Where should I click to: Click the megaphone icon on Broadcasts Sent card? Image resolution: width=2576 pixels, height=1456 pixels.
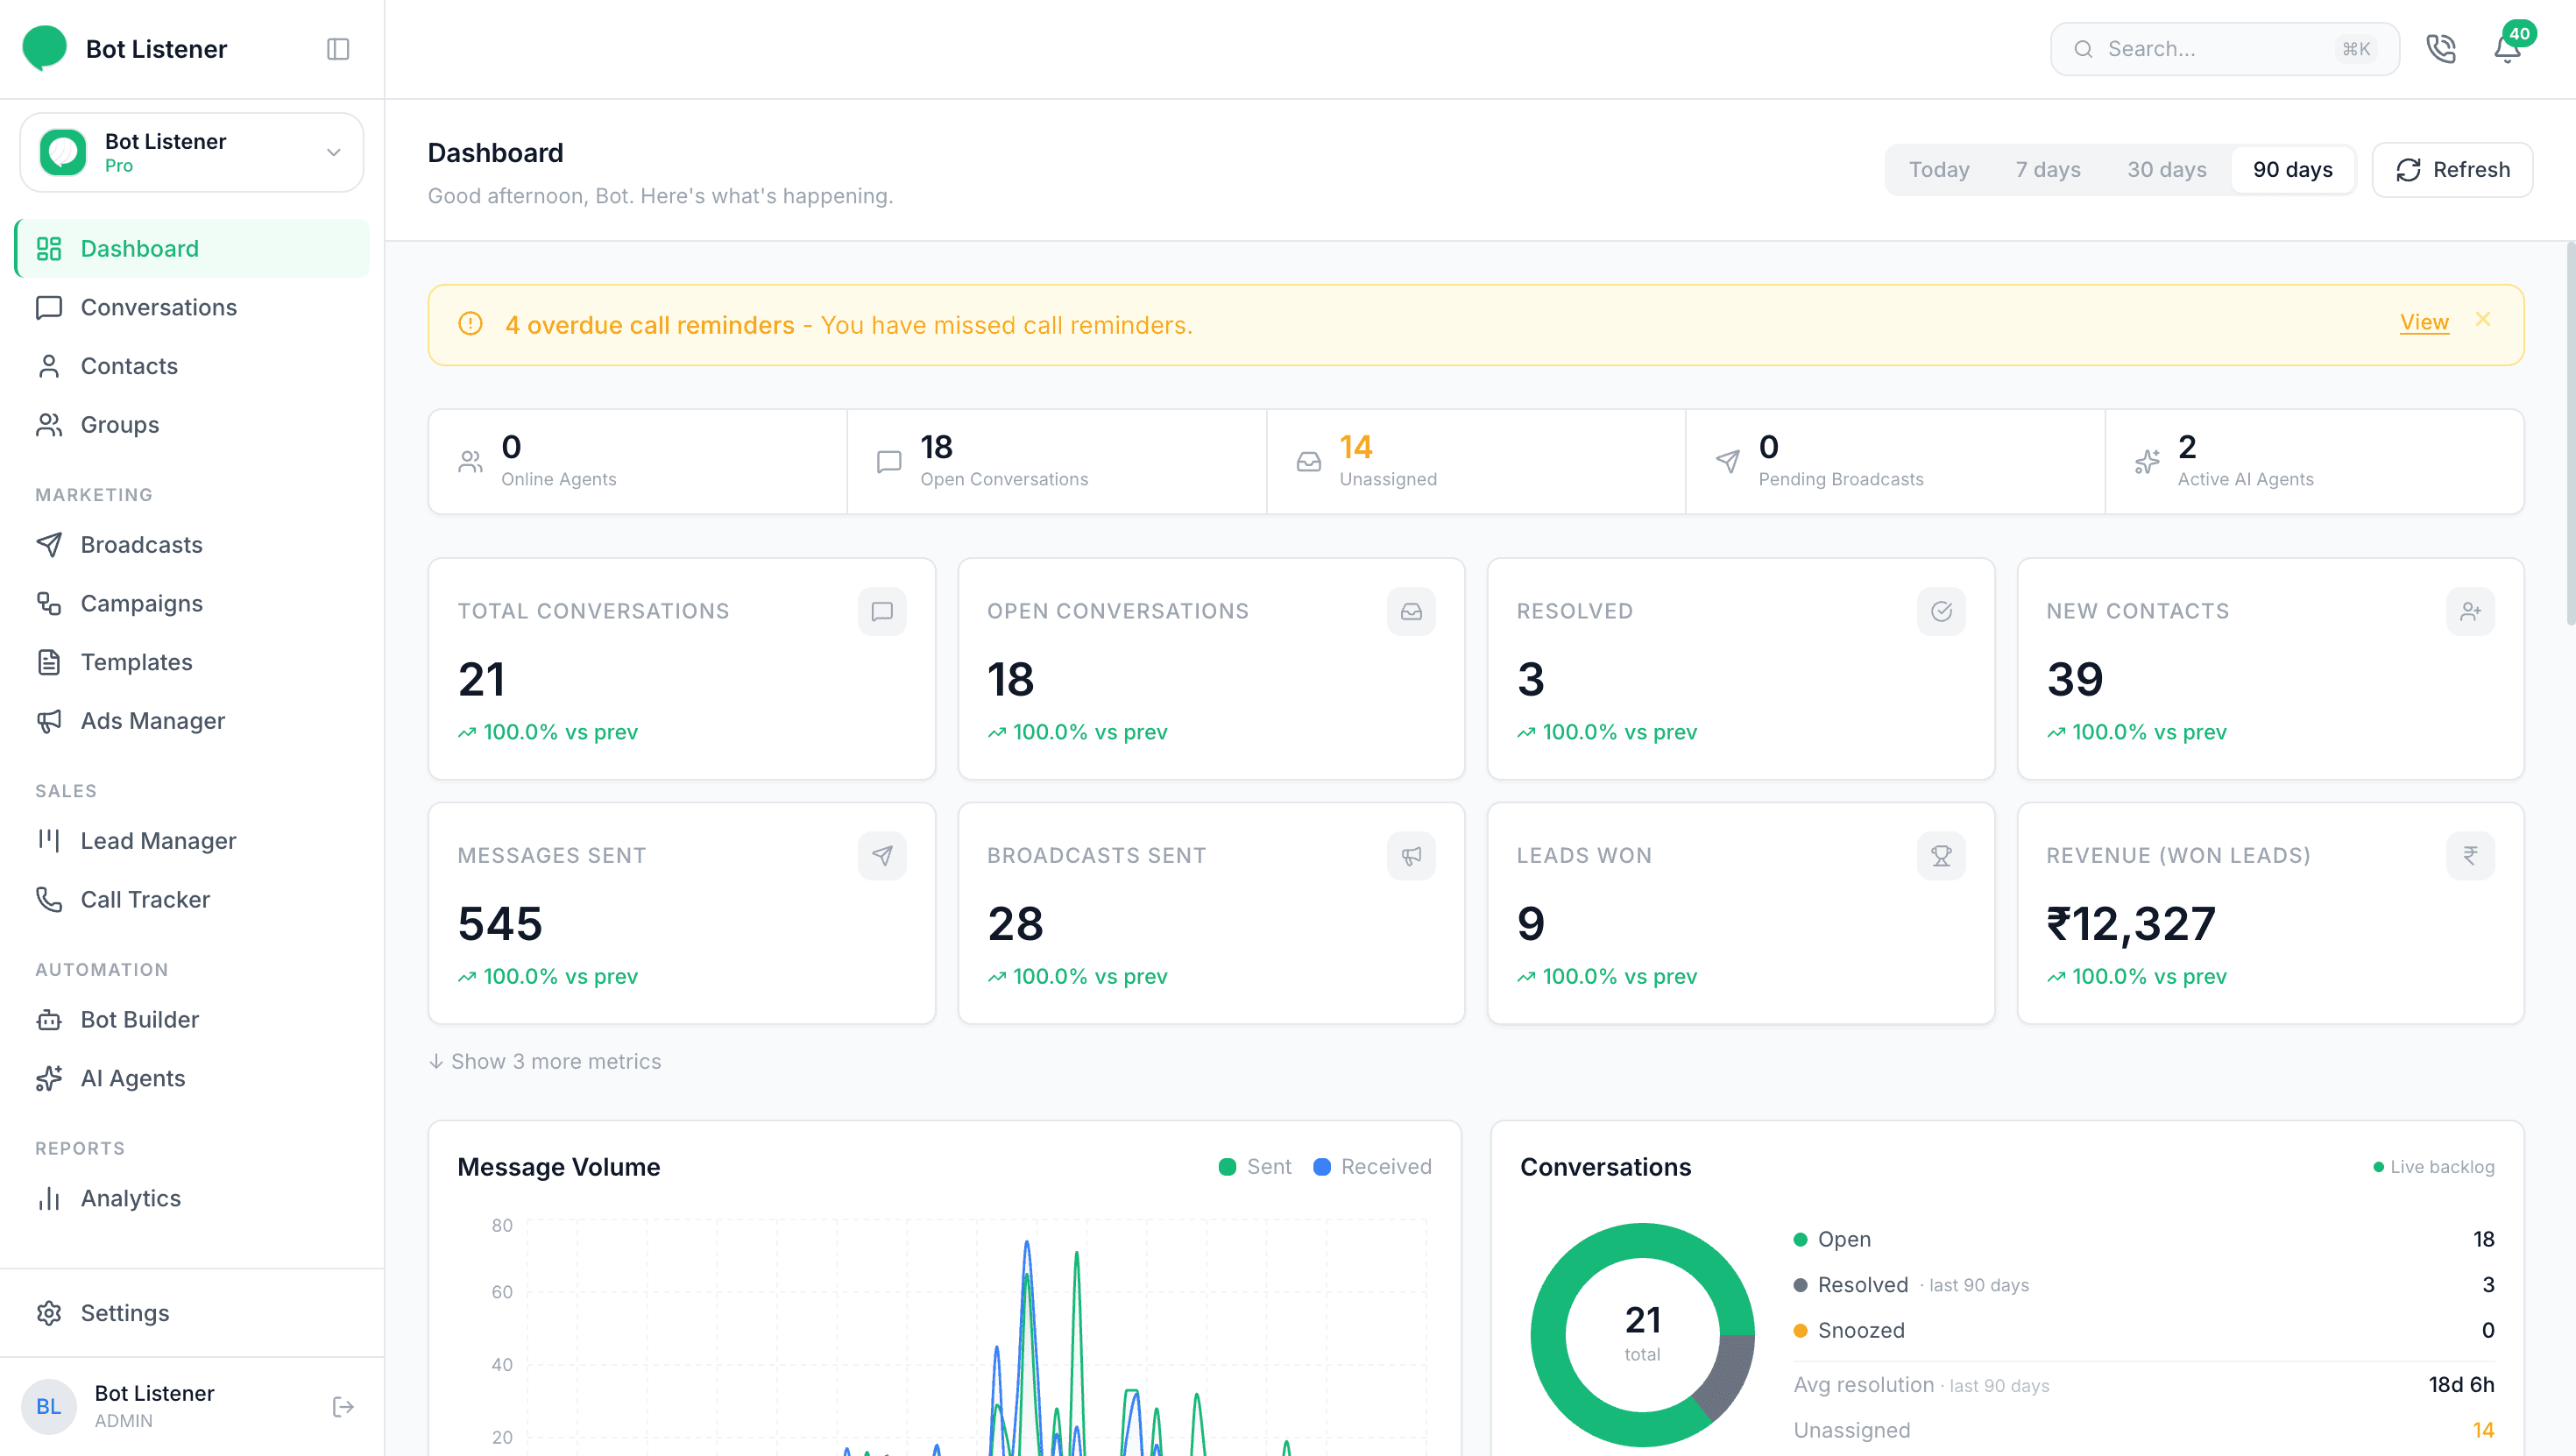click(x=1411, y=856)
